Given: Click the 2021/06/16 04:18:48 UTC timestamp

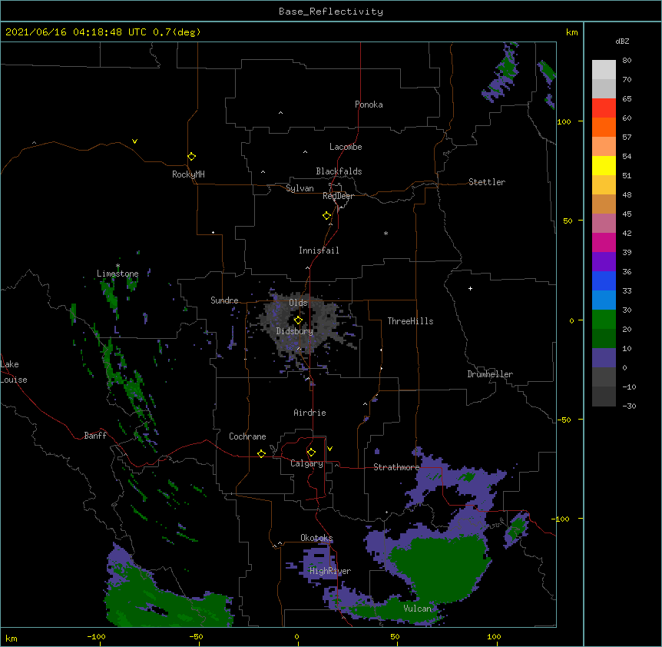Looking at the screenshot, I should click(76, 32).
